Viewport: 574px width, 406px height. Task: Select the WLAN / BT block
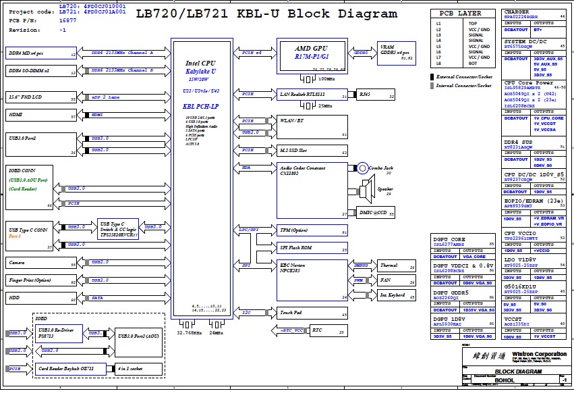(x=312, y=127)
